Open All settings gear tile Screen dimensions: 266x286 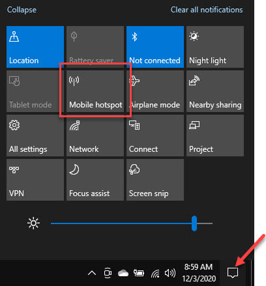point(35,136)
